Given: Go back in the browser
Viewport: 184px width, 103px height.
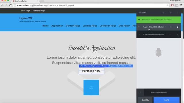Looking at the screenshot, I should pyautogui.click(x=2, y=5).
